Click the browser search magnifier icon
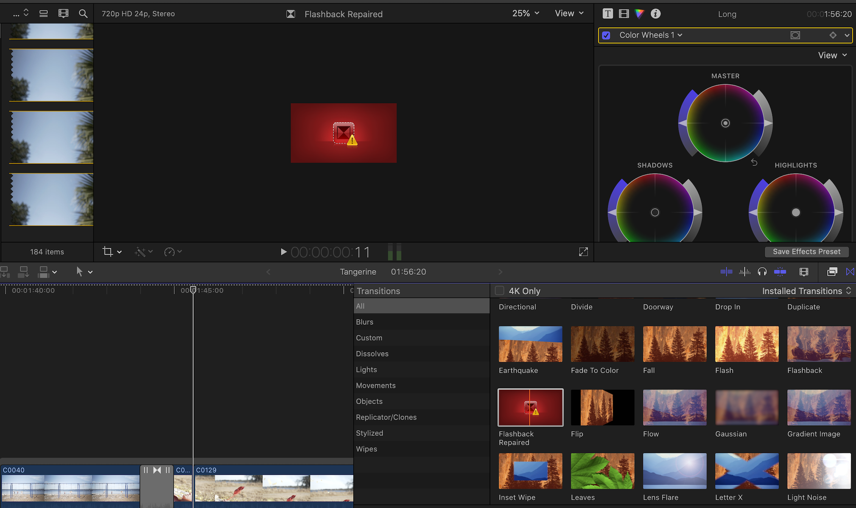 [x=83, y=14]
